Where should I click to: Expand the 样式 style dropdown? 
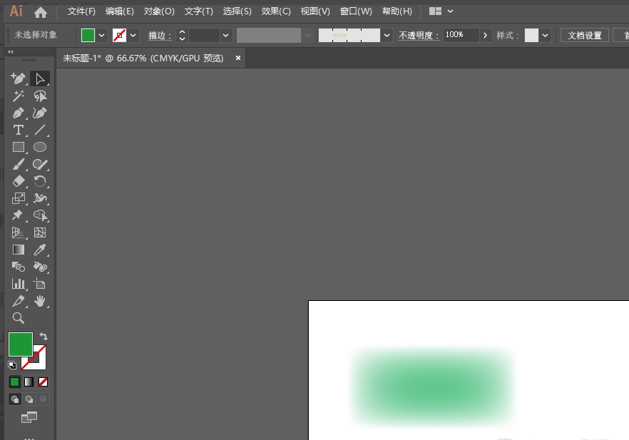point(546,35)
